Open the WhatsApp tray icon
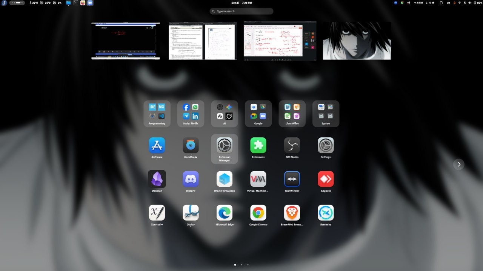Screen dimensions: 483x271 coord(402,3)
